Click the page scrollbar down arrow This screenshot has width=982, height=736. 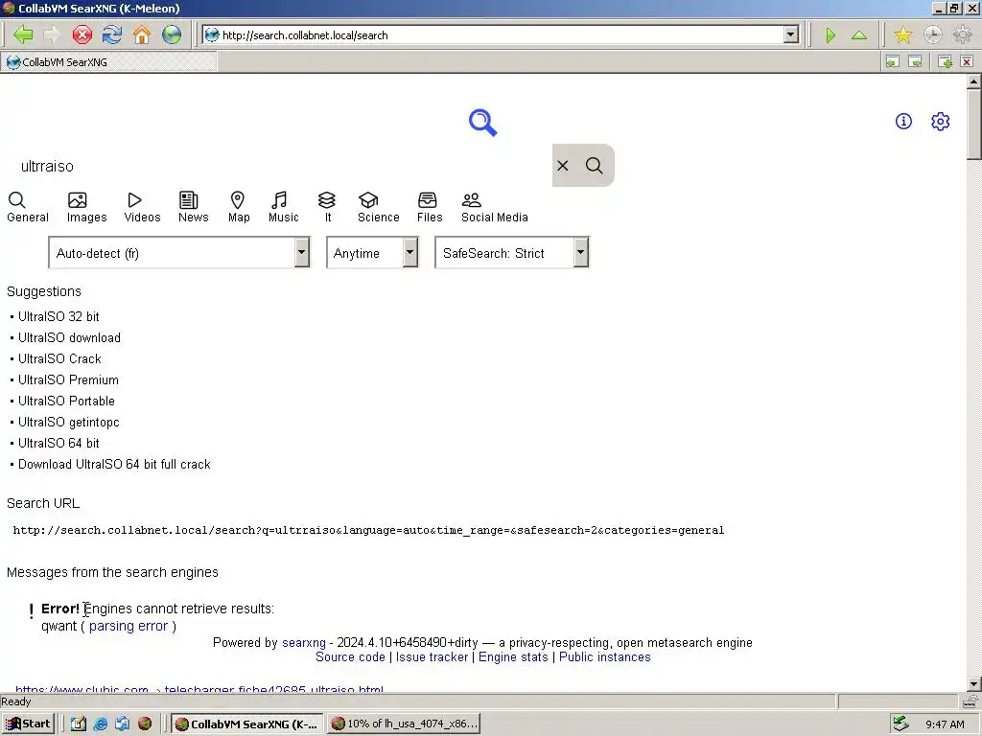pos(973,684)
